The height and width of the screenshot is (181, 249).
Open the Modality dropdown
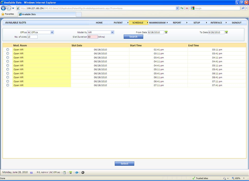pyautogui.click(x=112, y=32)
